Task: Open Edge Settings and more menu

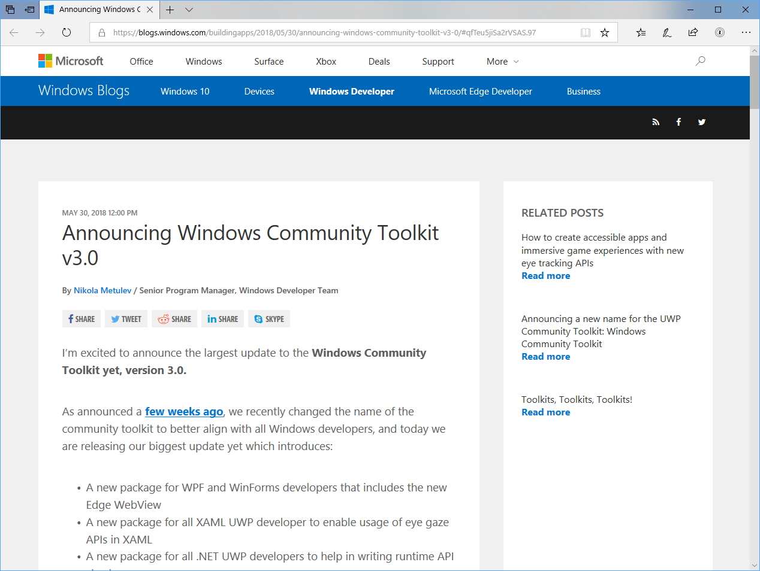Action: [x=746, y=33]
